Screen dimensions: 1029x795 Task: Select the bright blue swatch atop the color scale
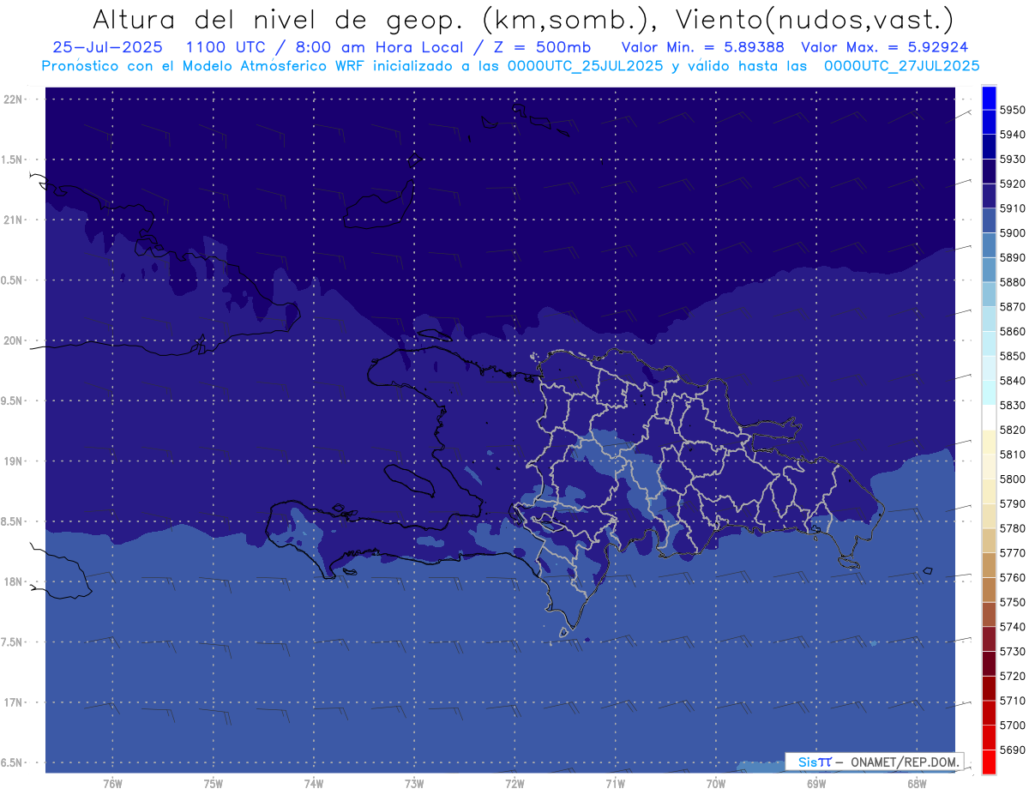click(988, 98)
